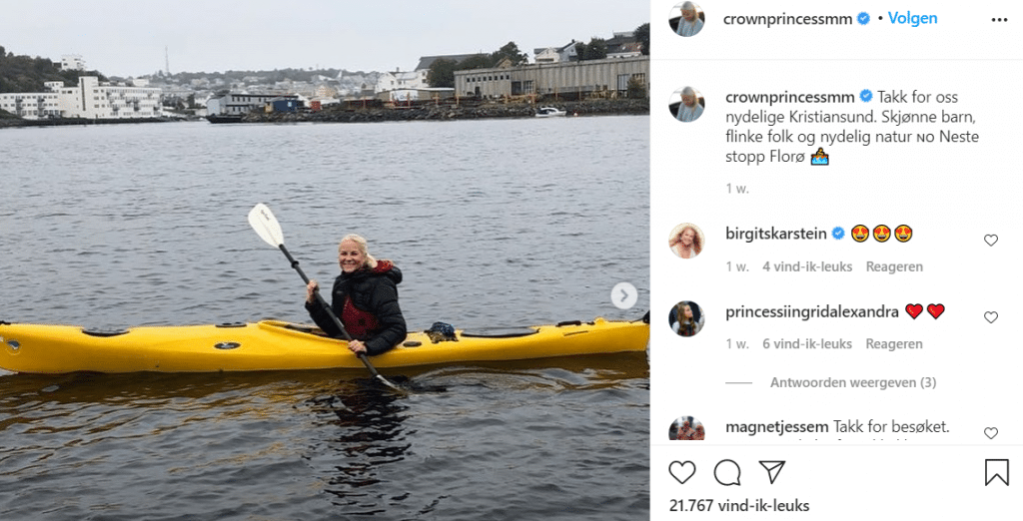Like birgitskarstein's comment with small heart
1023x521 pixels.
tap(991, 240)
